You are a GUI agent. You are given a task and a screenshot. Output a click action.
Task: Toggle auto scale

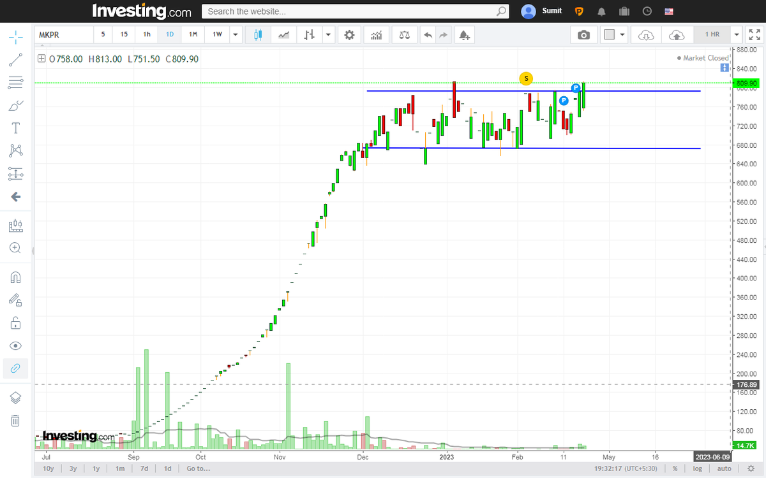(725, 468)
